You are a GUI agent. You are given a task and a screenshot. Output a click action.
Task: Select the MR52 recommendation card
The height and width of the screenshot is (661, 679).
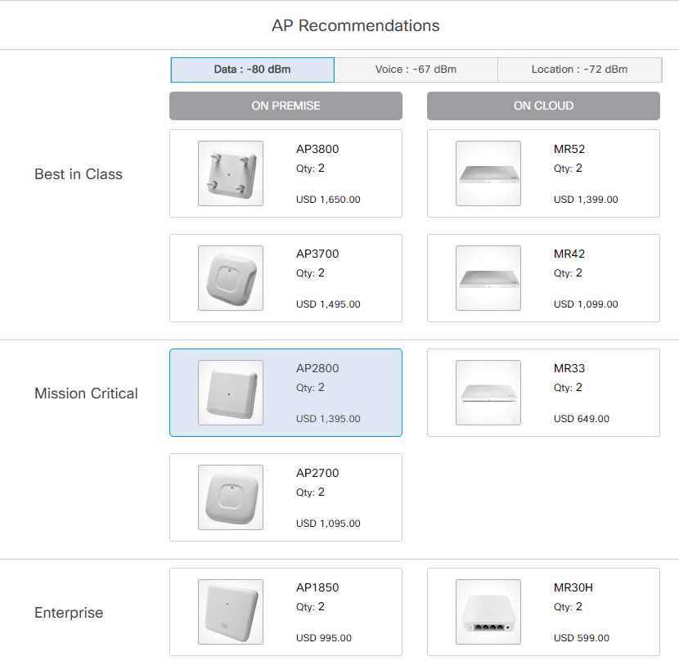tap(543, 173)
